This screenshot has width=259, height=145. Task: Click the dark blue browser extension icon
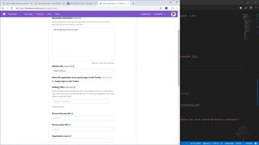pyautogui.click(x=166, y=8)
